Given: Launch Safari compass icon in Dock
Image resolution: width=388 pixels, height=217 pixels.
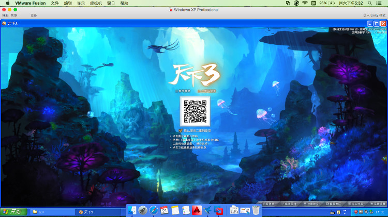Looking at the screenshot, I should [x=154, y=210].
